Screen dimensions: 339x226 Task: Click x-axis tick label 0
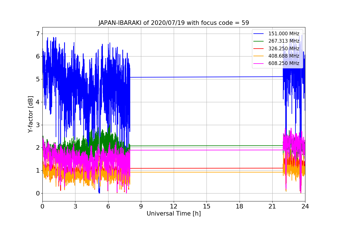[x=42, y=206]
